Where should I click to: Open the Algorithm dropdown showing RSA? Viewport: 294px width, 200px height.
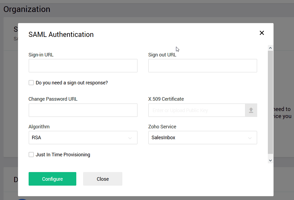point(83,138)
